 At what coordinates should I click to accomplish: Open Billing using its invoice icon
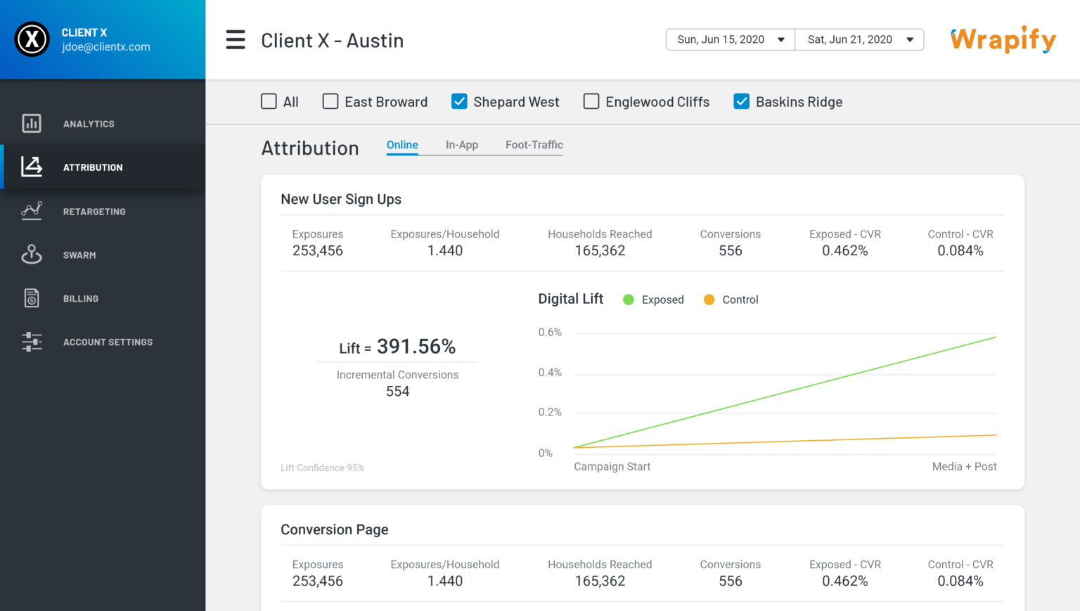32,298
